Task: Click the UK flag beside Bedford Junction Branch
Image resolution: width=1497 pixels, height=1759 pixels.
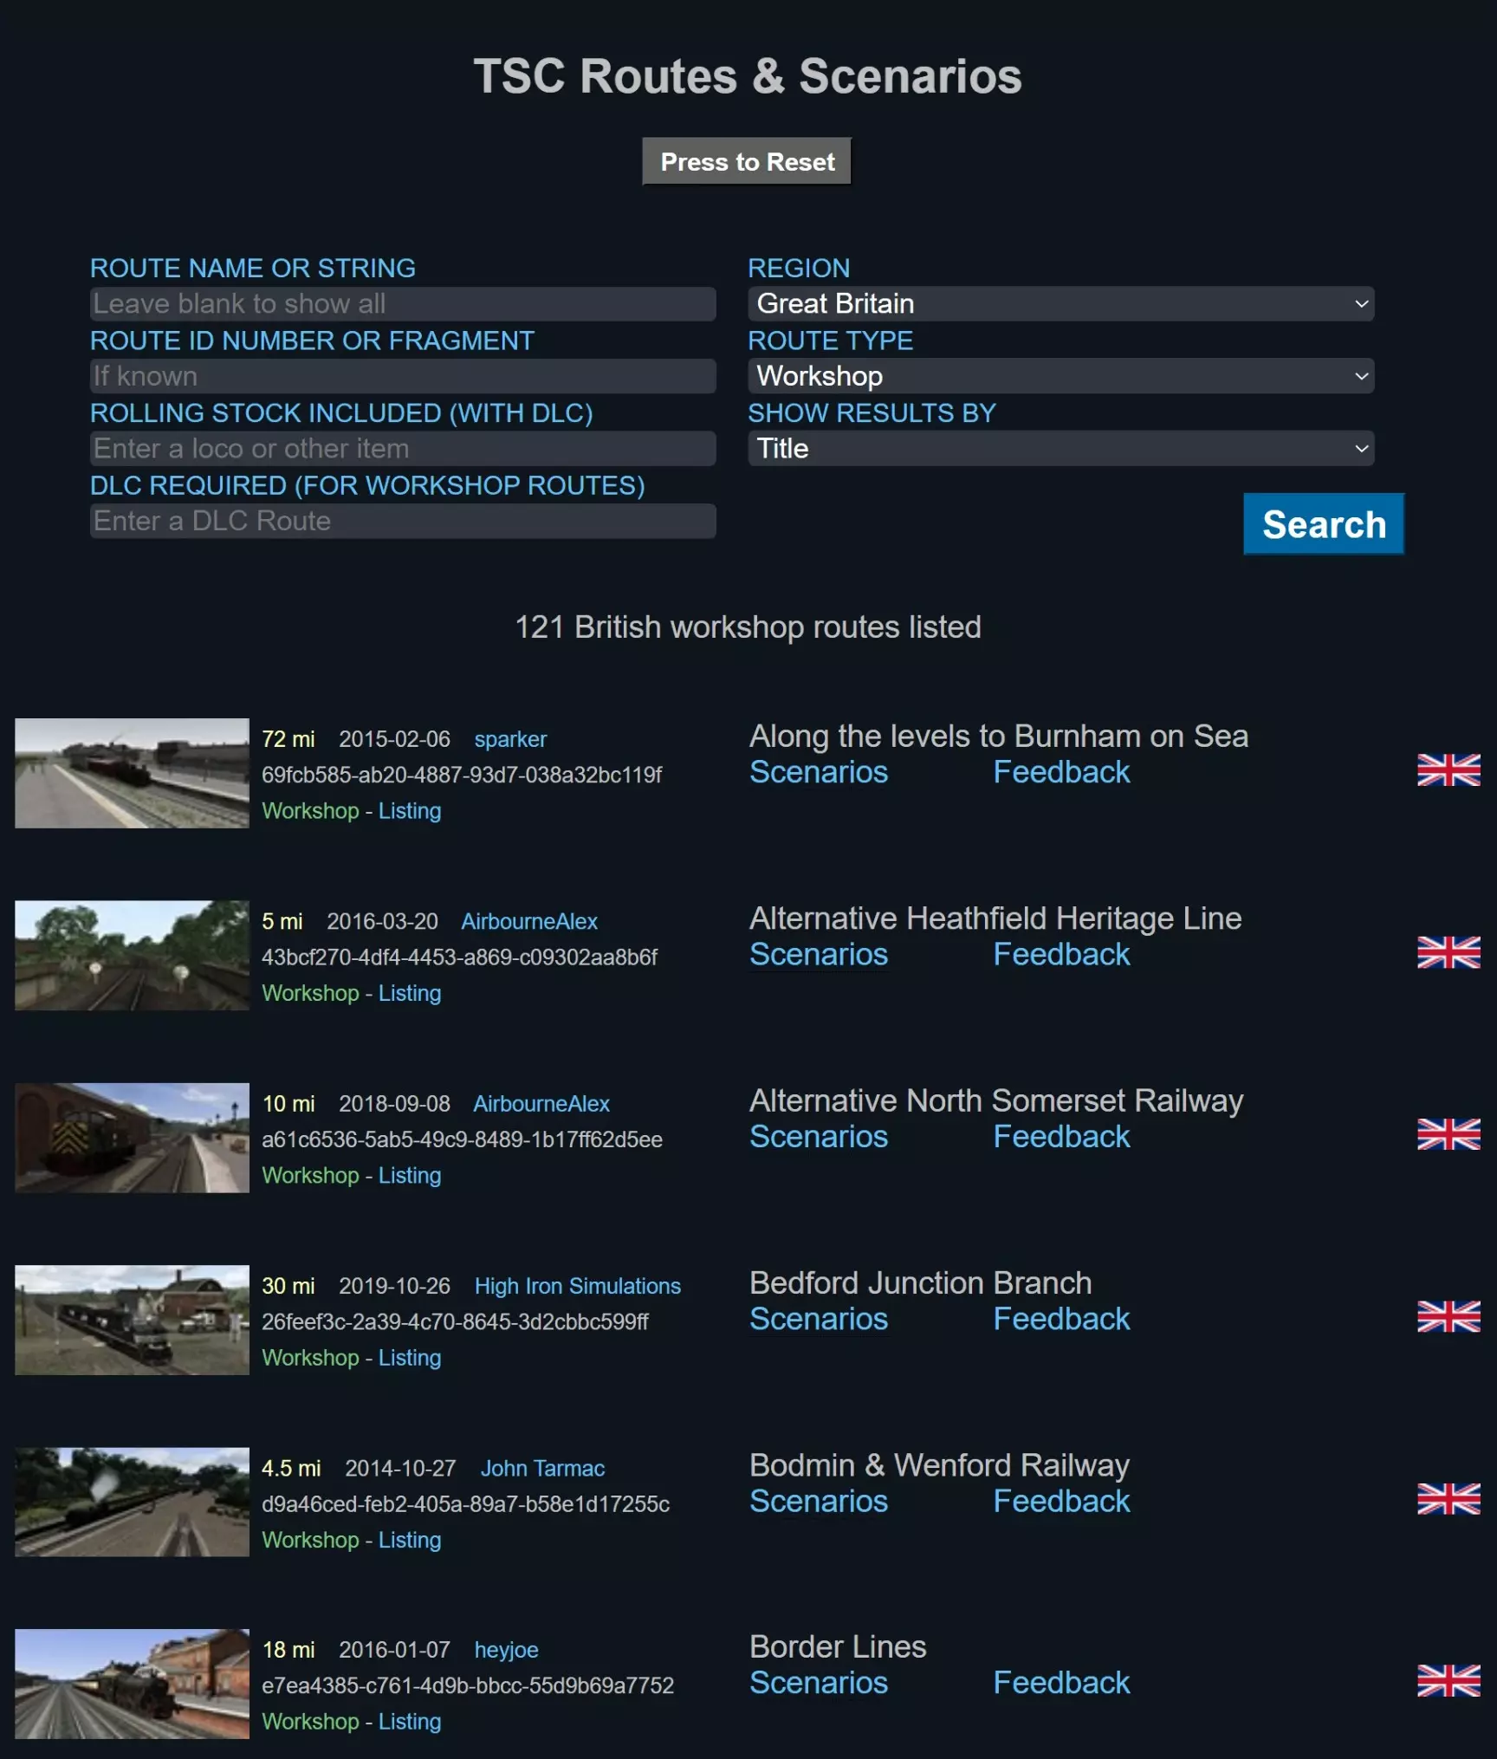Action: click(x=1448, y=1316)
